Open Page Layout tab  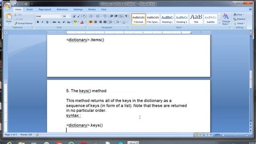tap(45, 10)
